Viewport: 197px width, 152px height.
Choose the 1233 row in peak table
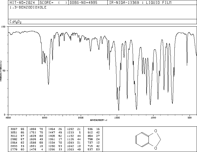74,132
